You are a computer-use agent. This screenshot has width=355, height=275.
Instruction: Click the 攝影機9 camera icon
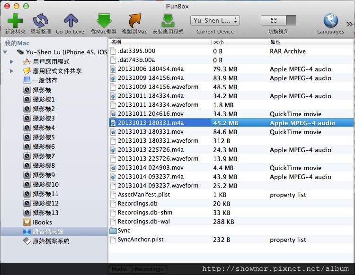pyautogui.click(x=27, y=175)
